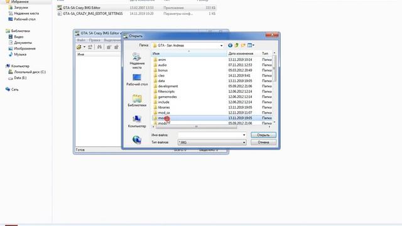
Task: Go up one folder level in the Open dialog
Action: [x=236, y=45]
